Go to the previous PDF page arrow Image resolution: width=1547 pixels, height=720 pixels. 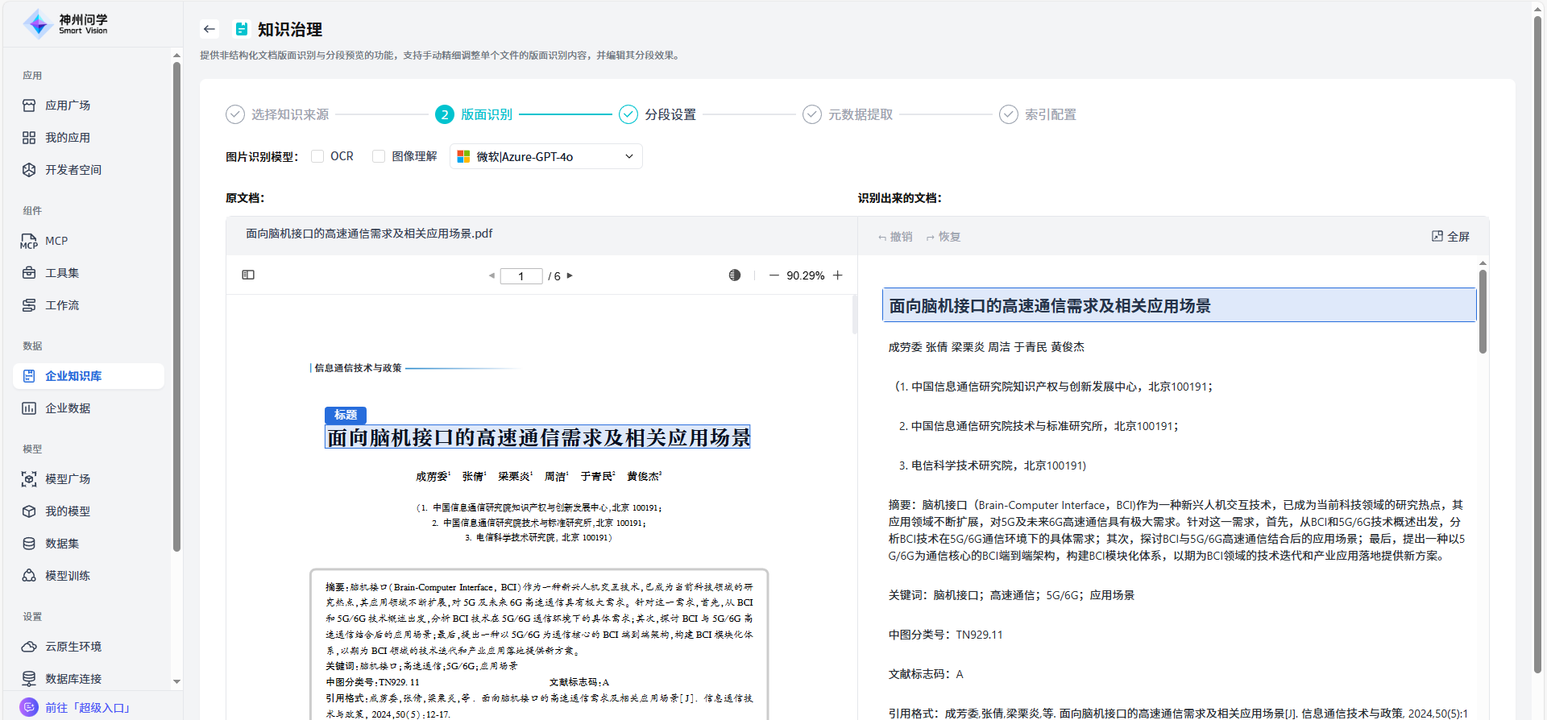(491, 276)
